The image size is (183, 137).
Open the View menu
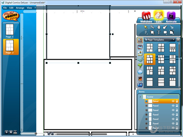point(29,8)
